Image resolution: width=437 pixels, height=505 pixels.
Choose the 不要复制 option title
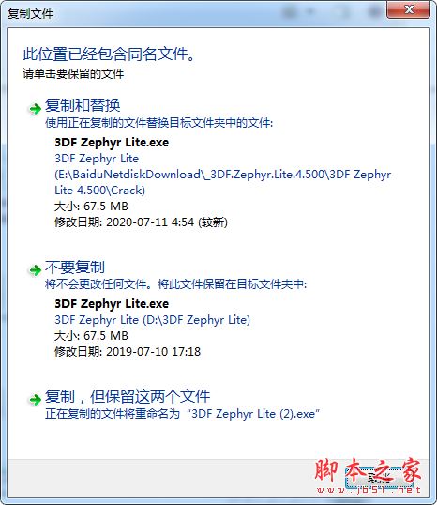click(x=75, y=267)
